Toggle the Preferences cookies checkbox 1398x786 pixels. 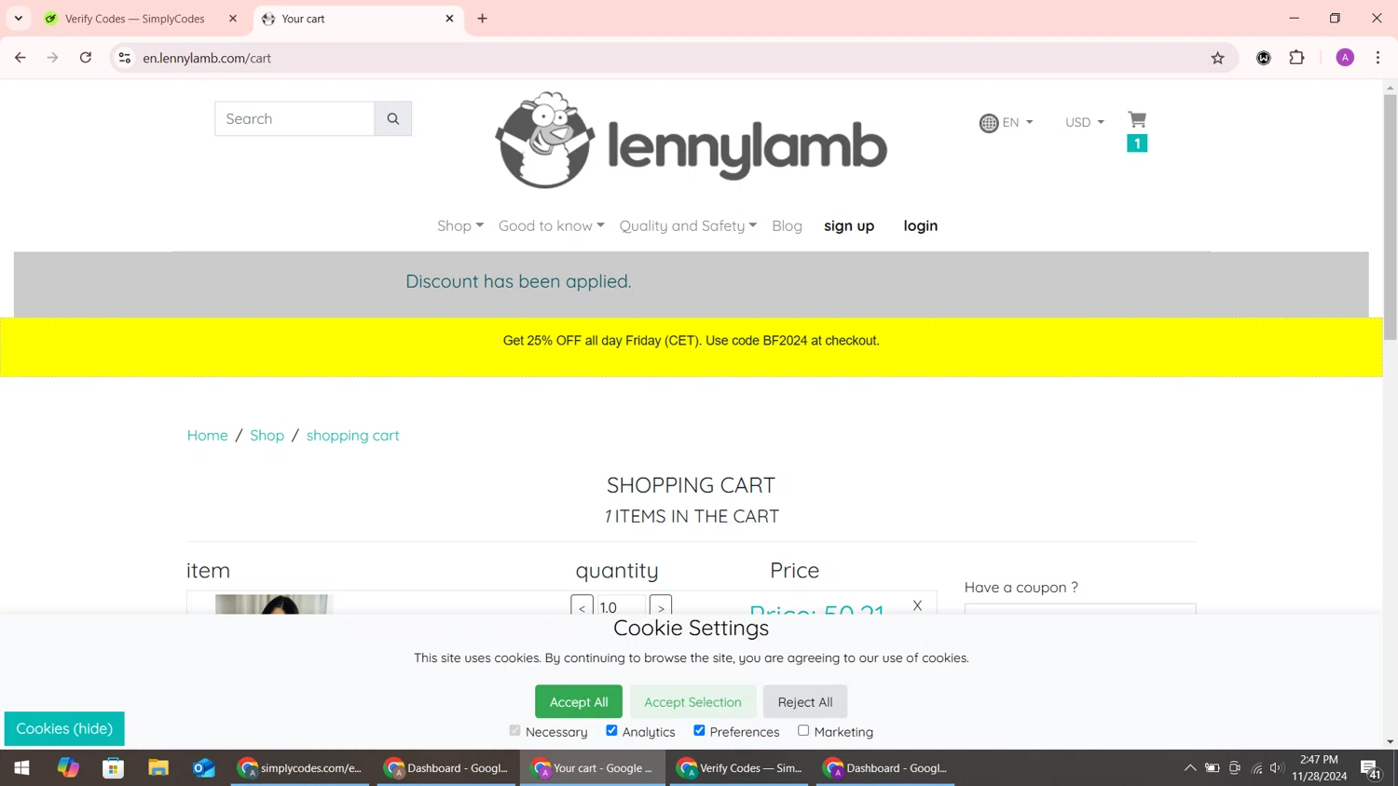[x=699, y=731]
